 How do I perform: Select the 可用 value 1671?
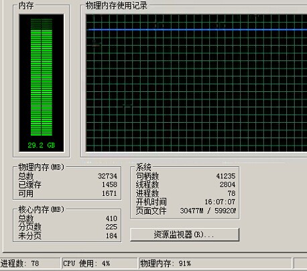[x=109, y=193]
